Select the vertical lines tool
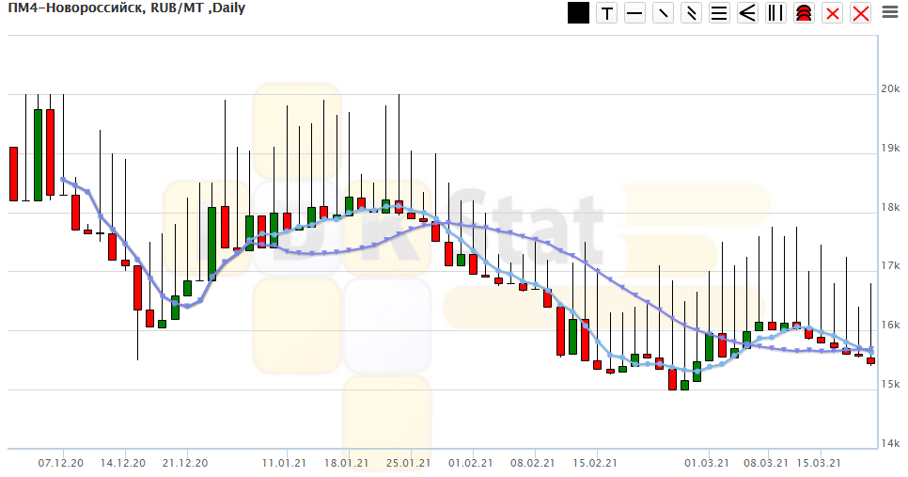This screenshot has height=477, width=908. pyautogui.click(x=775, y=13)
